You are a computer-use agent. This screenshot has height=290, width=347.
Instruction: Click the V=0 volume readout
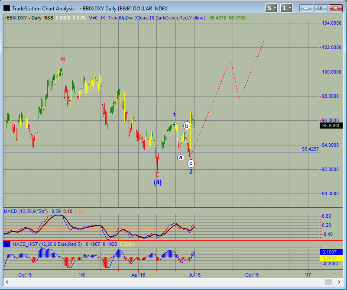(93, 18)
